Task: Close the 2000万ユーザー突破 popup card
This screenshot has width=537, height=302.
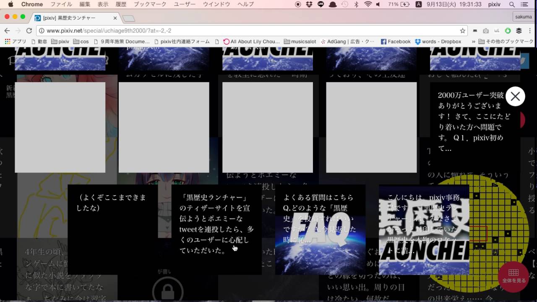Action: (515, 96)
